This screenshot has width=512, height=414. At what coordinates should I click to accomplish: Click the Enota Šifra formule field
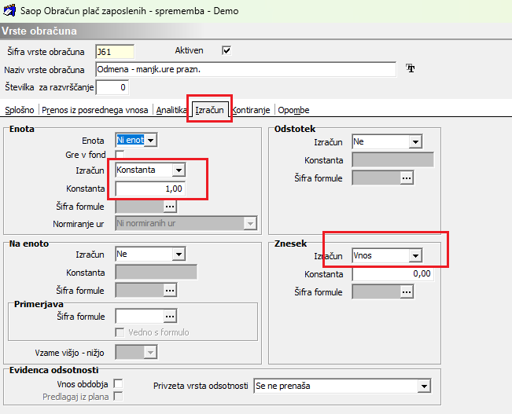tap(140, 207)
